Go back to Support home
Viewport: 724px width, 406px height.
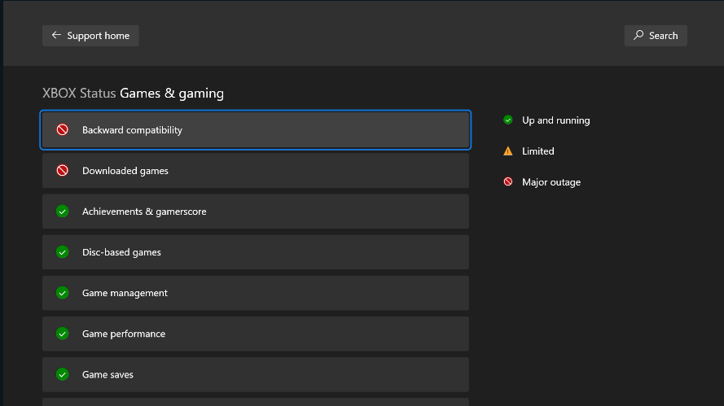tap(90, 36)
